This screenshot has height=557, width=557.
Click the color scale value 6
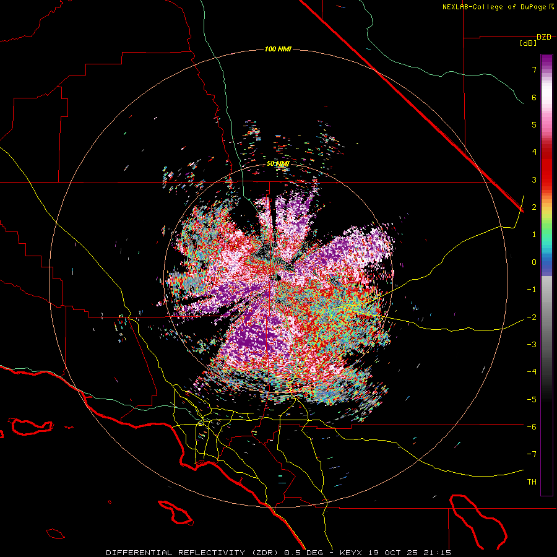[x=534, y=97]
